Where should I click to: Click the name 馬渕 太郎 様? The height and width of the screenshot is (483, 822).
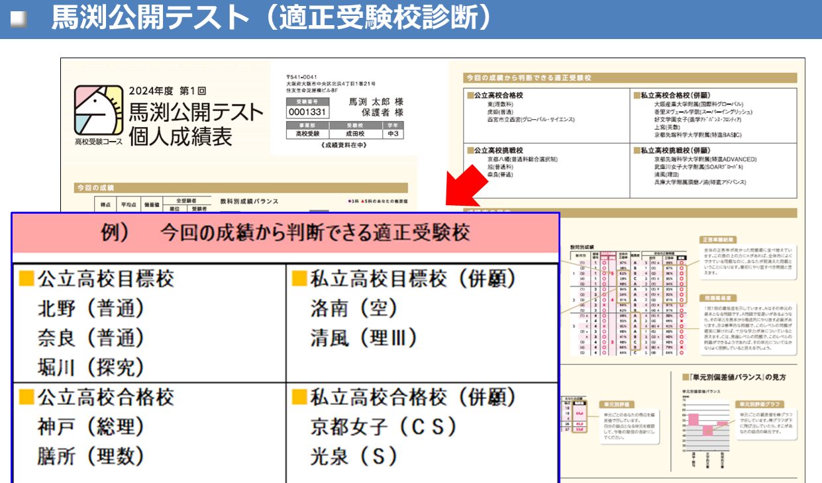(x=376, y=102)
